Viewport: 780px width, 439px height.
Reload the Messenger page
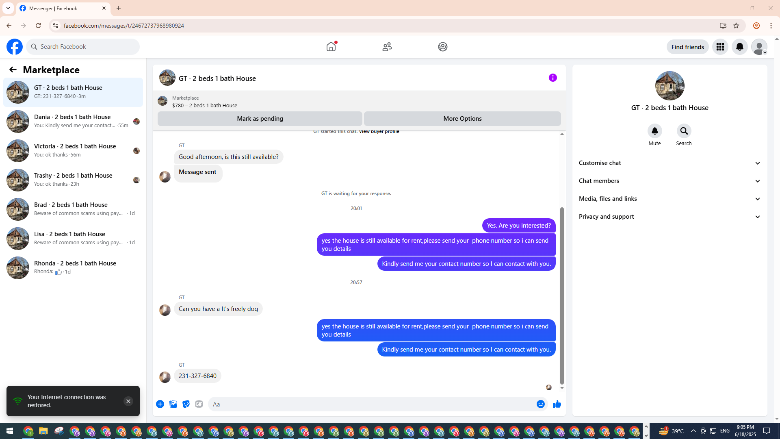click(x=38, y=26)
